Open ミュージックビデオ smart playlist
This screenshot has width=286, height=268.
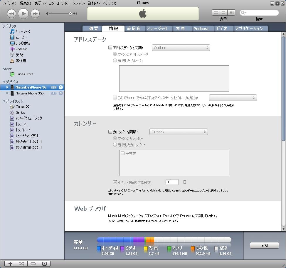27,136
